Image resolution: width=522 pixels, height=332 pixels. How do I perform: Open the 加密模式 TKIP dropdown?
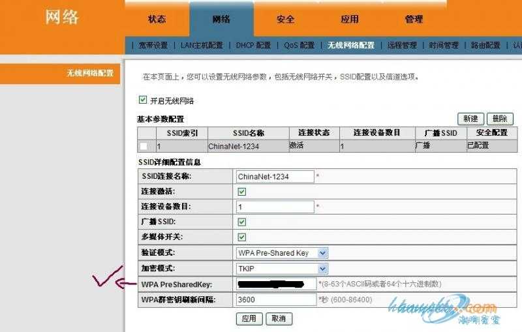point(282,269)
